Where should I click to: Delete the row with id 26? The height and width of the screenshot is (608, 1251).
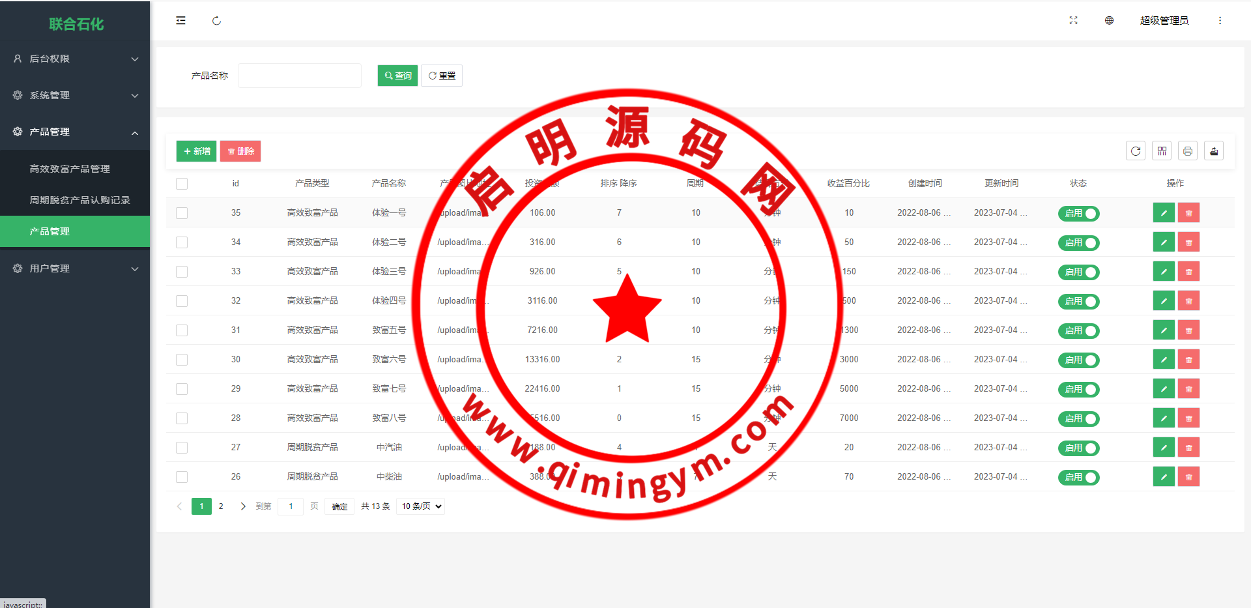tap(1188, 477)
